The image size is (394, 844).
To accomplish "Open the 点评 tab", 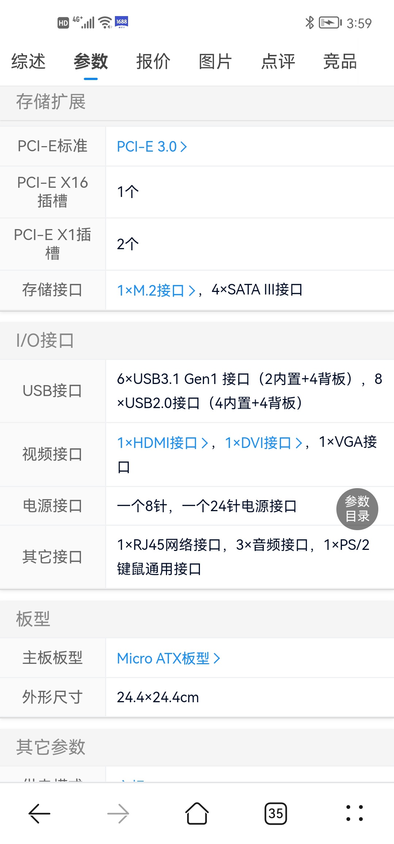I will click(x=278, y=61).
